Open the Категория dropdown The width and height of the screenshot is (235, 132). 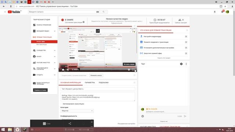[77, 111]
